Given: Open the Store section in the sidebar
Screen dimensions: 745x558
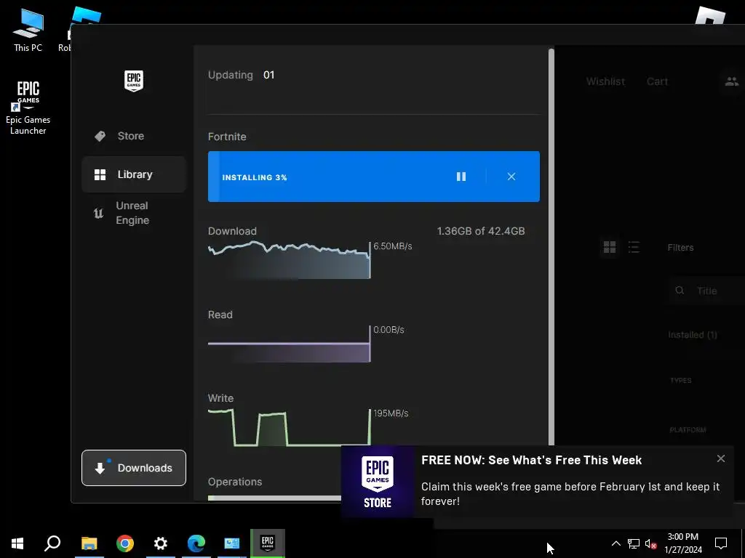Looking at the screenshot, I should coord(134,136).
